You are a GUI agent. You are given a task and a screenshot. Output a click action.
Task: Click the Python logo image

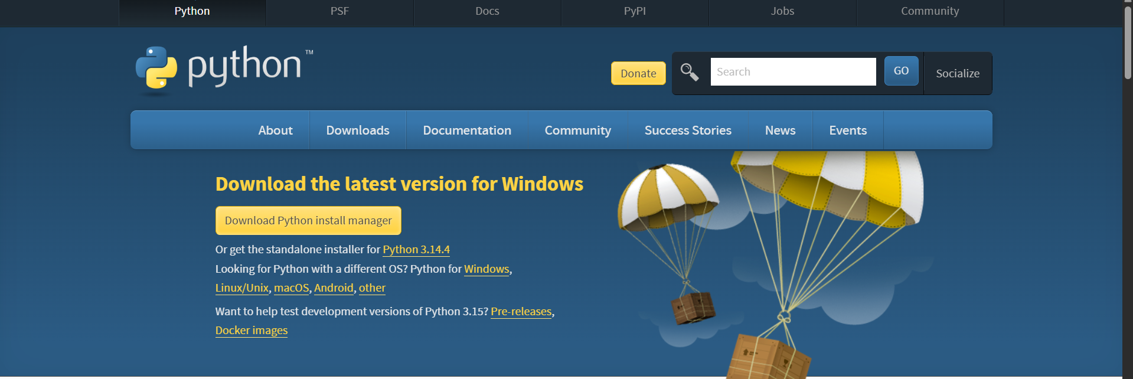(x=224, y=70)
